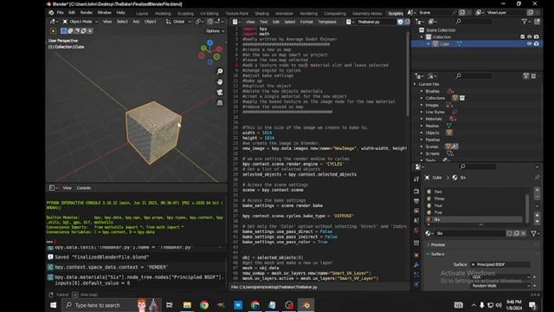This screenshot has width=554, height=312.
Task: Toggle Collection render camera icon in outliner
Action: pos(537,36)
